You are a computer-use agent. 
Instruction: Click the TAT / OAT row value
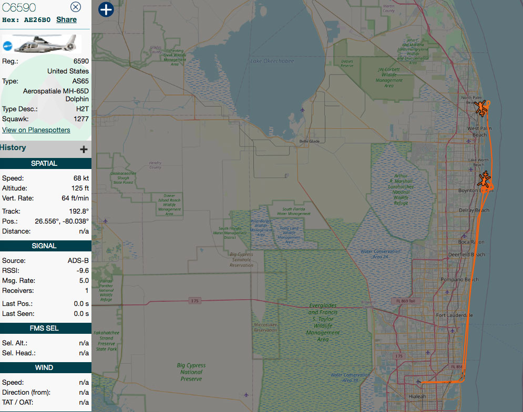[84, 403]
